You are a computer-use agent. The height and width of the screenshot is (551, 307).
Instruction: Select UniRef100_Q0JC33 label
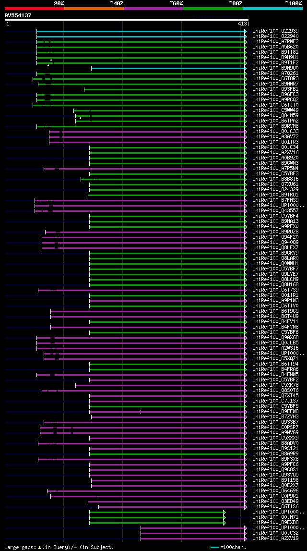[x=275, y=132]
